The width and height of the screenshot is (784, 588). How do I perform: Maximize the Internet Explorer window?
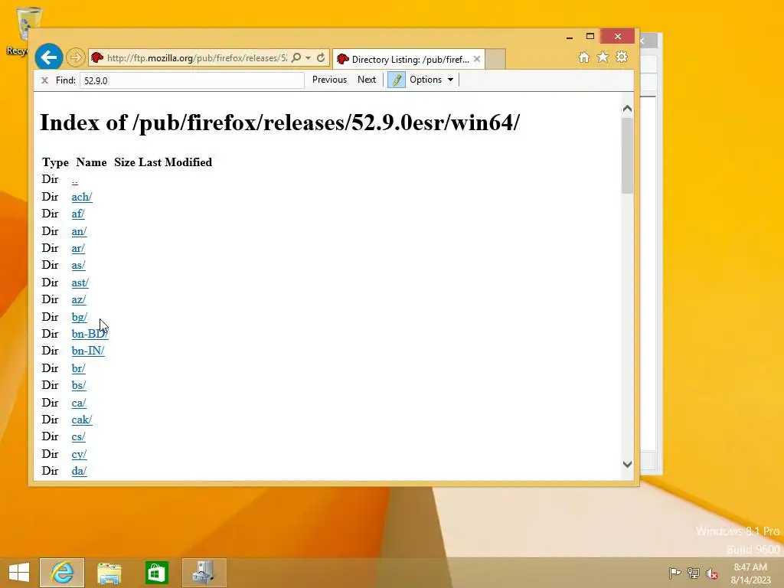[x=590, y=37]
